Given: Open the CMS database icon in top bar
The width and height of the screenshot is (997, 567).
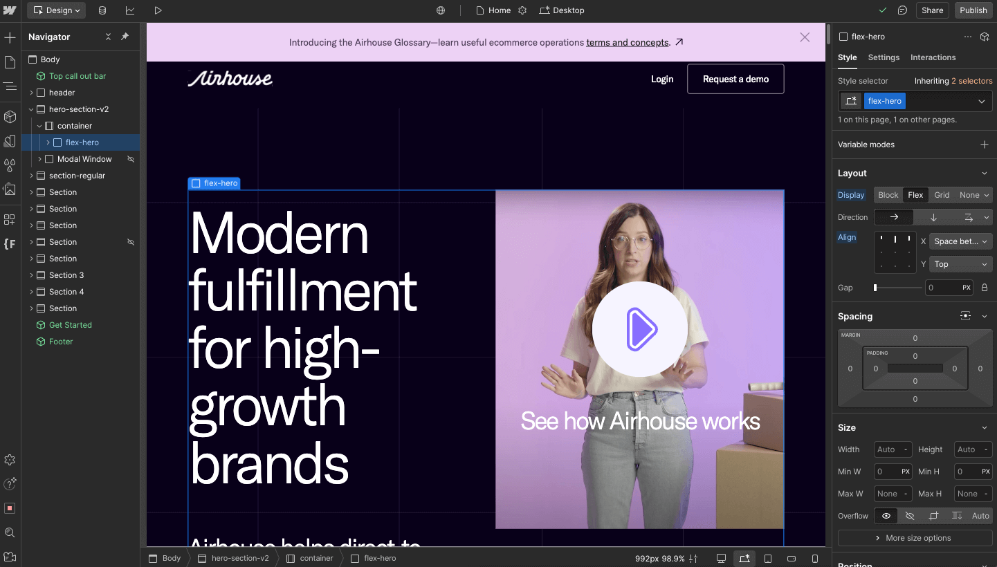Looking at the screenshot, I should click(102, 10).
